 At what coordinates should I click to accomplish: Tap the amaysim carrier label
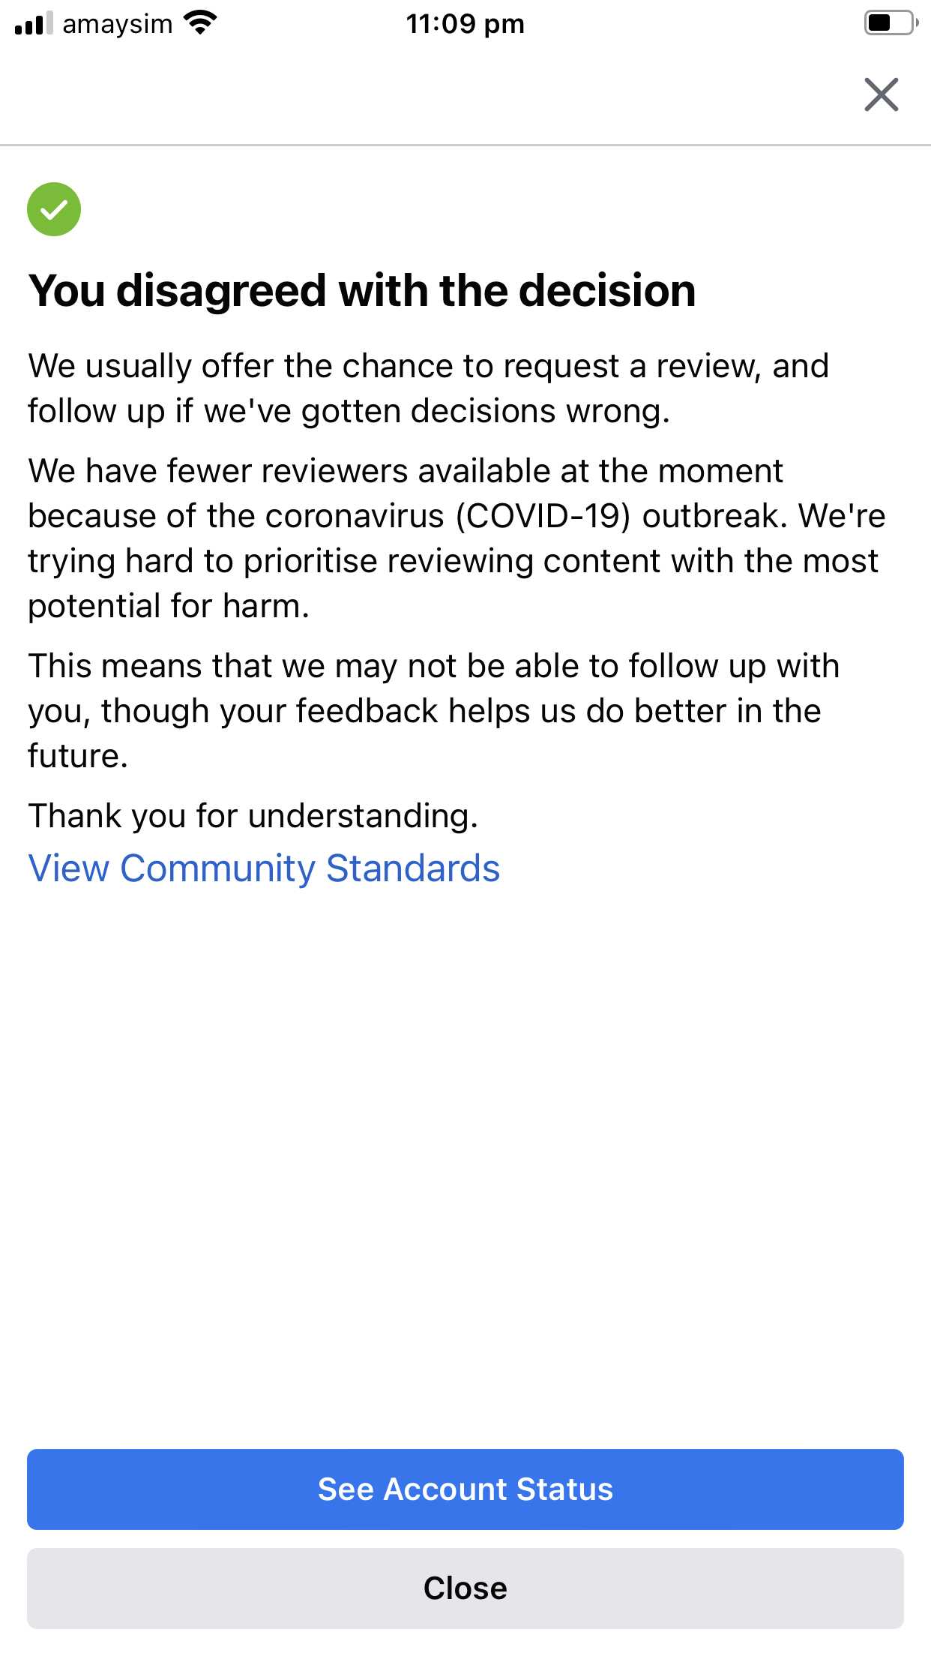pyautogui.click(x=118, y=24)
